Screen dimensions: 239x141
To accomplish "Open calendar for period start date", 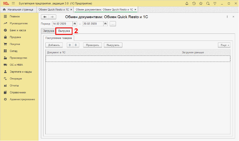I will (75, 24).
